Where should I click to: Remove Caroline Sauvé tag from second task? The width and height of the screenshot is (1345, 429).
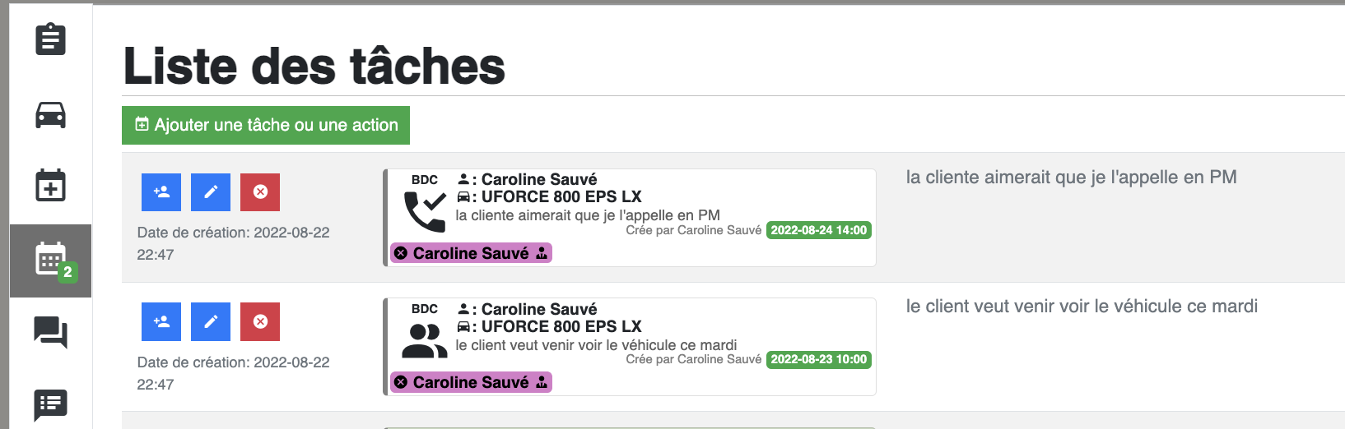coord(401,382)
